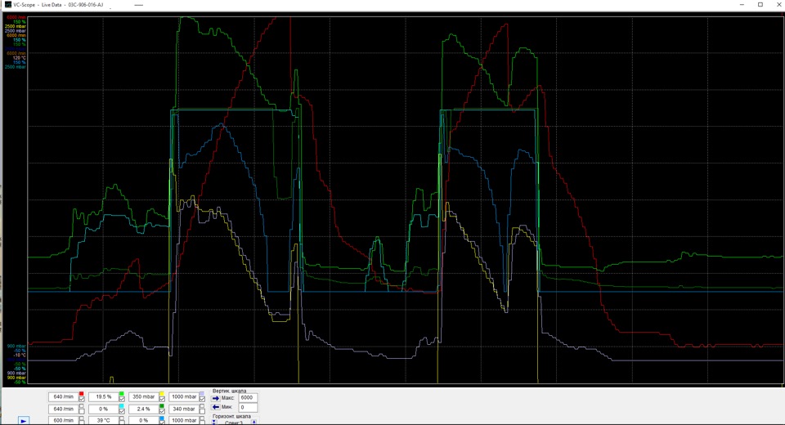
Task: Uncheck the red channel checkbox
Action: pyautogui.click(x=82, y=399)
